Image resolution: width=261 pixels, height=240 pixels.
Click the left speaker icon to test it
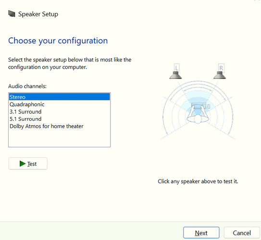tap(175, 75)
